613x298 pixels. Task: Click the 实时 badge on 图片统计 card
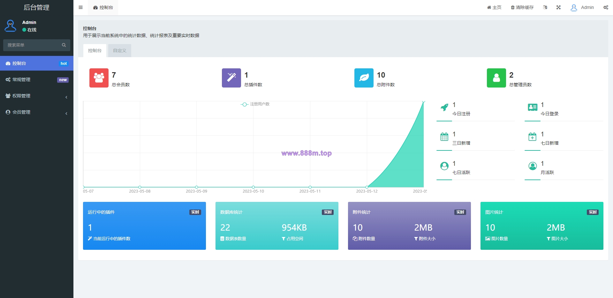[593, 212]
